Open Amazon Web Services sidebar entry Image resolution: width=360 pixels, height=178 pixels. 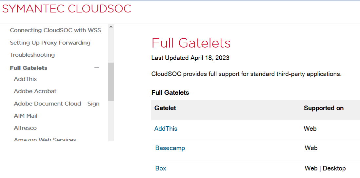coord(45,140)
